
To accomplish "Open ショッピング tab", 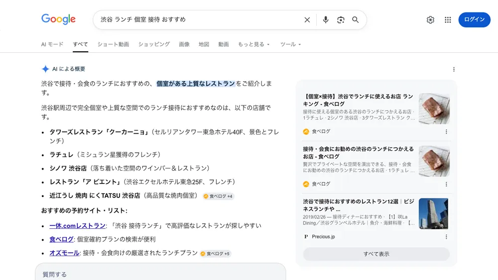I will coord(154,44).
